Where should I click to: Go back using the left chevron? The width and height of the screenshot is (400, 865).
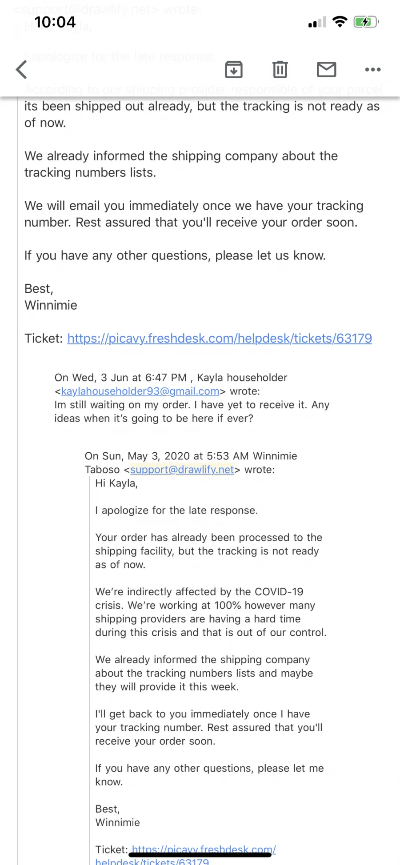(21, 70)
